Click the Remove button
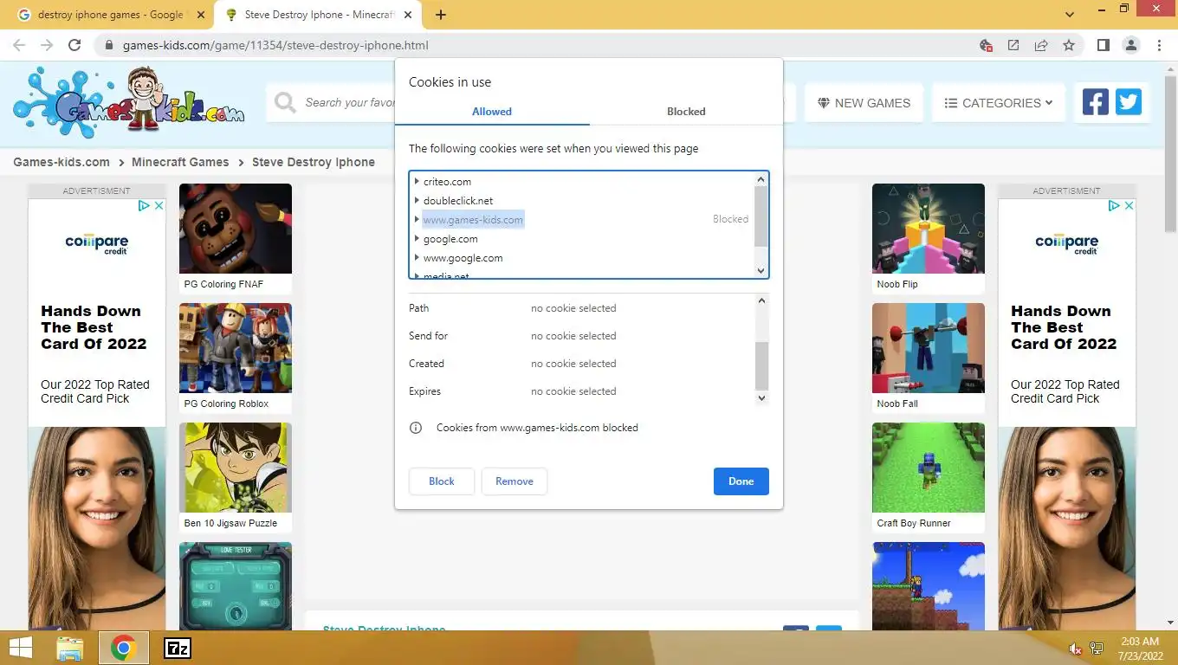 pyautogui.click(x=515, y=481)
